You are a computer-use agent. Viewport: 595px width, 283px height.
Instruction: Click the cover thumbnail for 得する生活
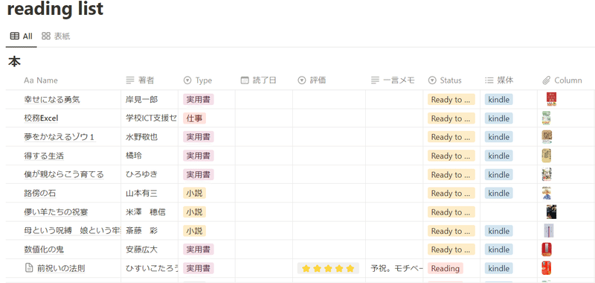pos(547,156)
